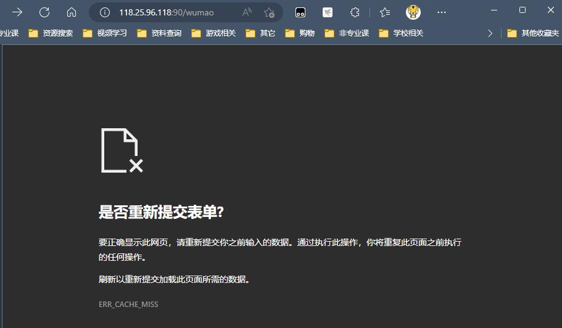Open the favorites list panel
Image resolution: width=562 pixels, height=328 pixels.
click(x=385, y=12)
